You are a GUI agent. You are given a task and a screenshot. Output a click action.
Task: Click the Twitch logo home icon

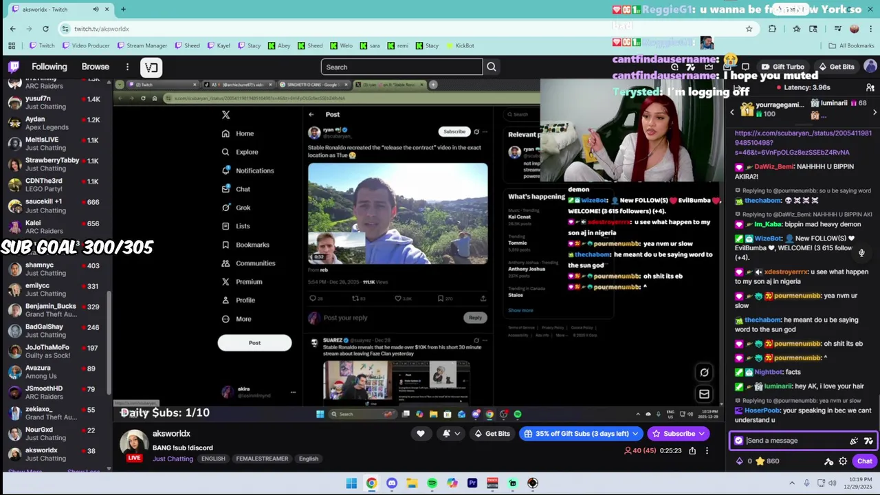point(14,67)
